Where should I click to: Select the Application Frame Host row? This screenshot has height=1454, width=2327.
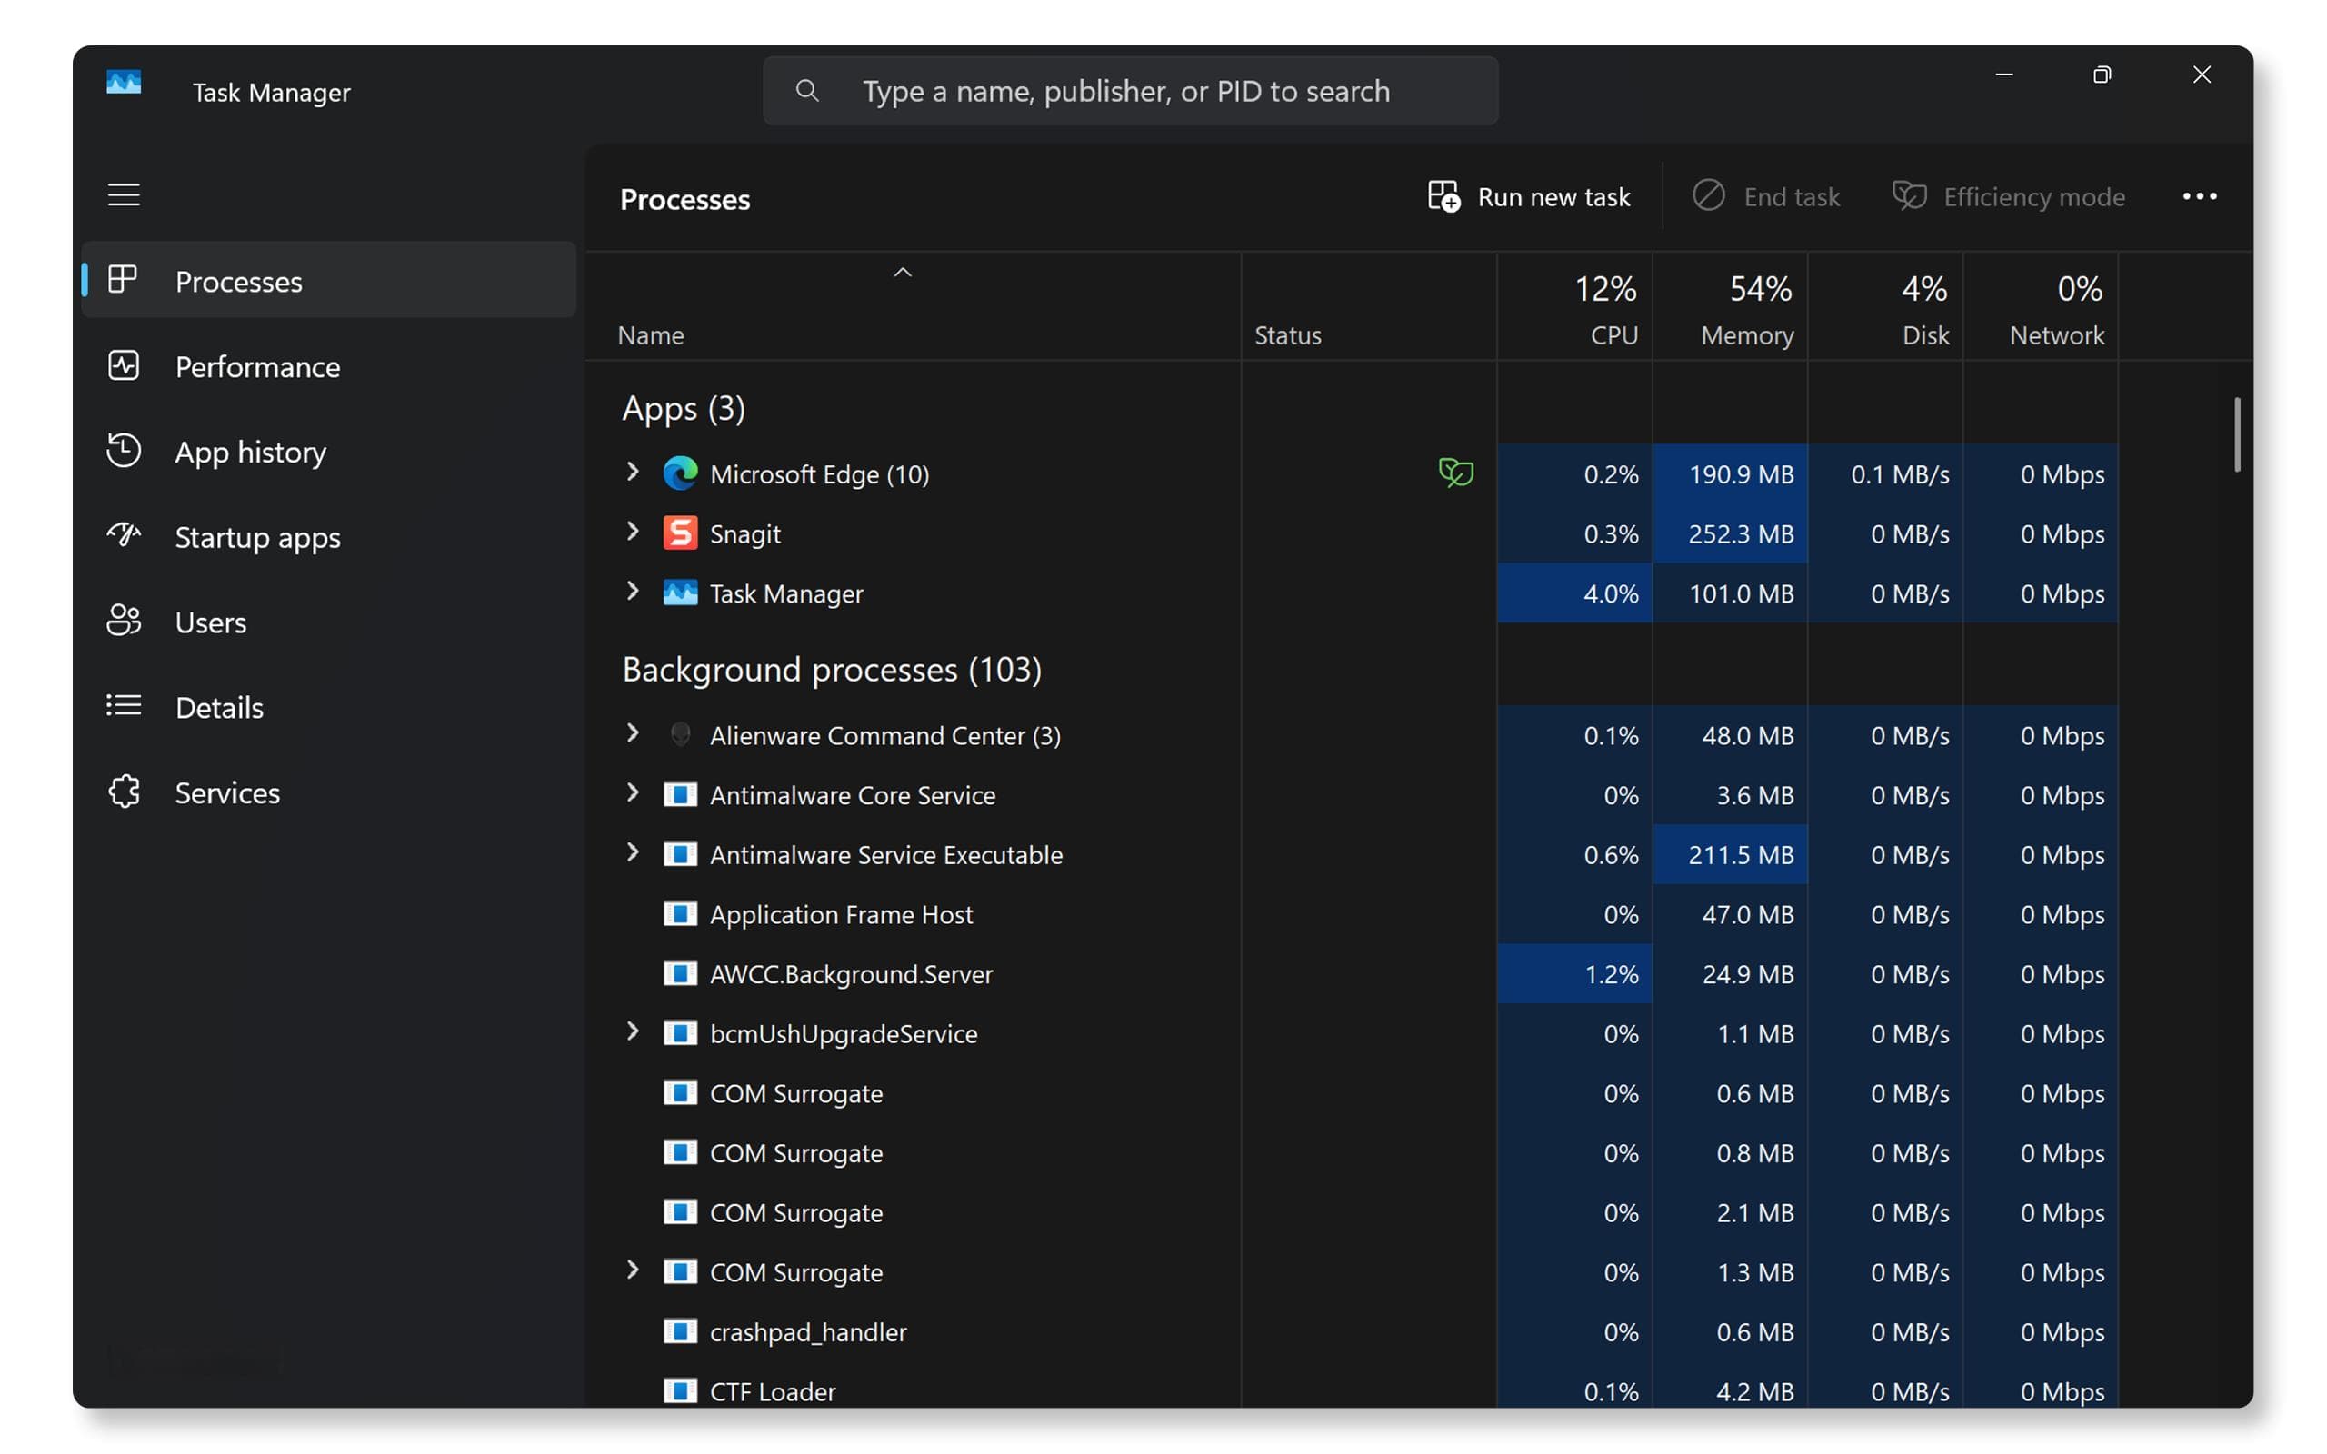pyautogui.click(x=1351, y=914)
